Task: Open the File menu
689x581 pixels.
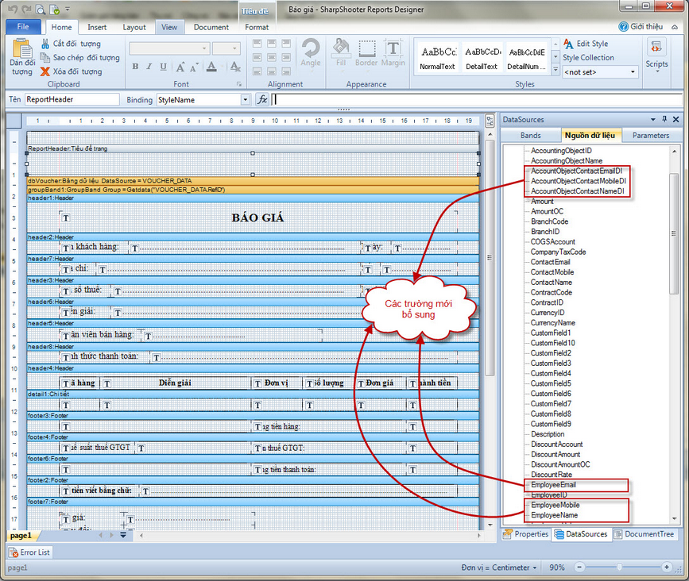Action: click(x=23, y=27)
